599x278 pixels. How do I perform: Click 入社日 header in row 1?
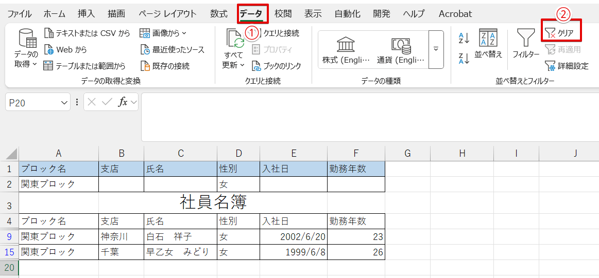[x=294, y=169]
